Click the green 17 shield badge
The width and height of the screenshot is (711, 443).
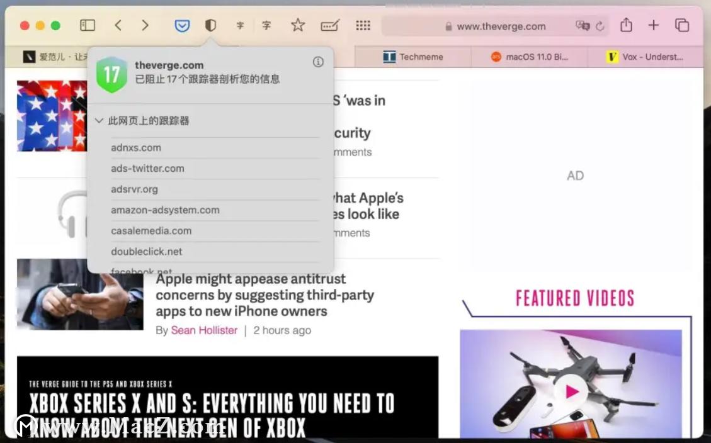click(x=111, y=74)
